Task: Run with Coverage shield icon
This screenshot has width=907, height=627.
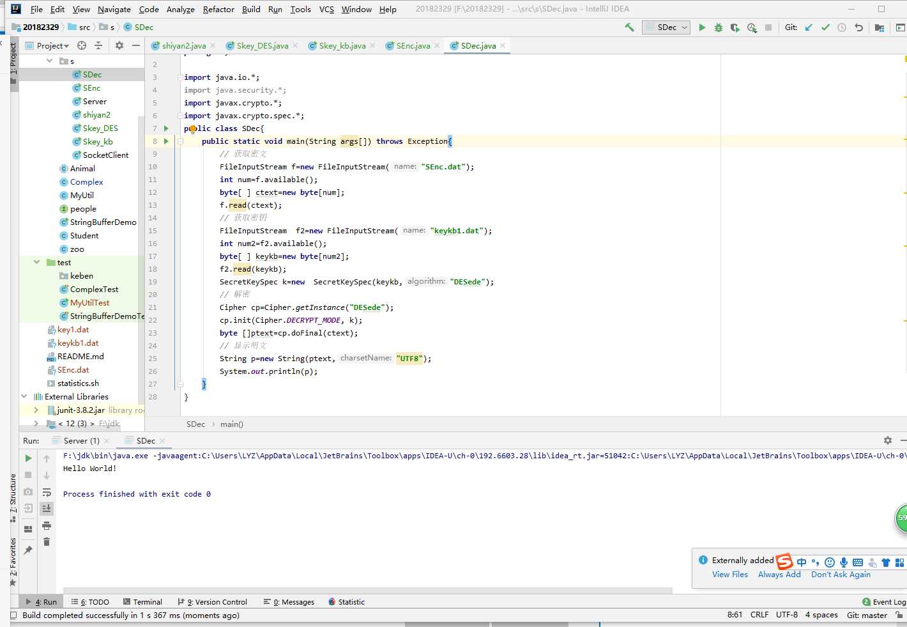Action: (x=735, y=27)
